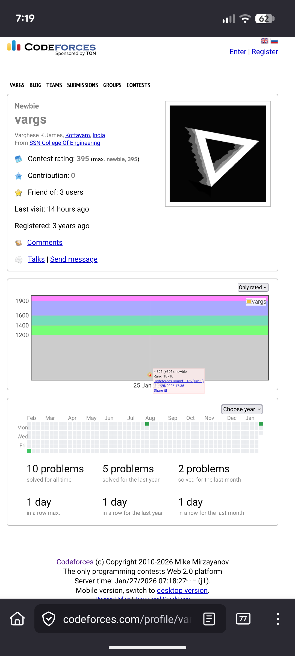Open the browser three-dot menu
This screenshot has height=656, width=295.
[278, 619]
